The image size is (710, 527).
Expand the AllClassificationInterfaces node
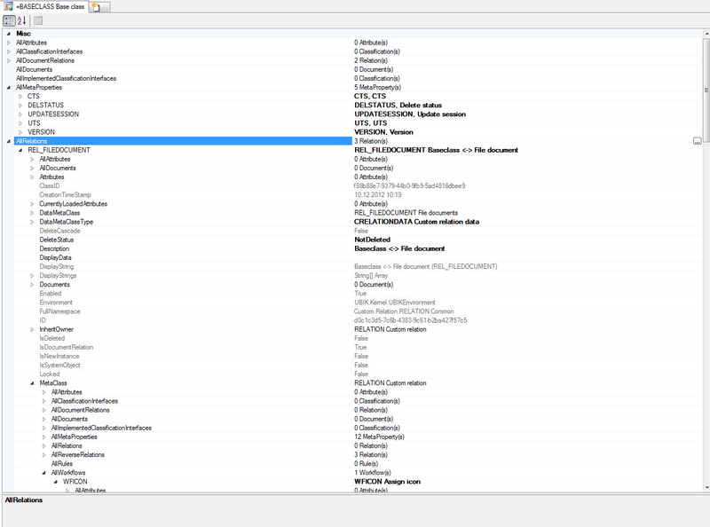tap(7, 51)
